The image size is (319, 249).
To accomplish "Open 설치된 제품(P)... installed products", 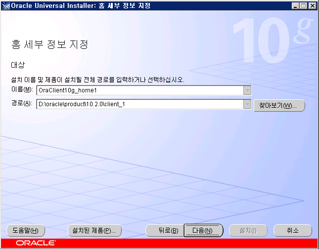I will [94, 231].
